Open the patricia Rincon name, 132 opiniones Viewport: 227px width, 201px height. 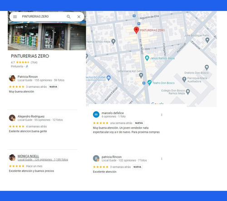112,157
